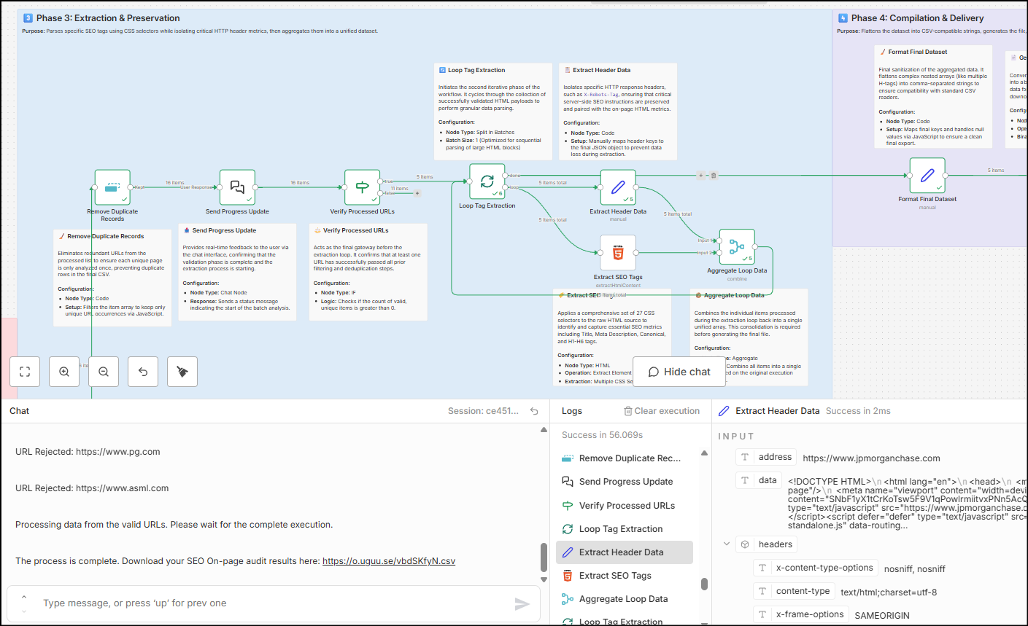1028x626 pixels.
Task: Click the 'Phase 4: Compilation & Delivery' heading
Action: coord(917,18)
